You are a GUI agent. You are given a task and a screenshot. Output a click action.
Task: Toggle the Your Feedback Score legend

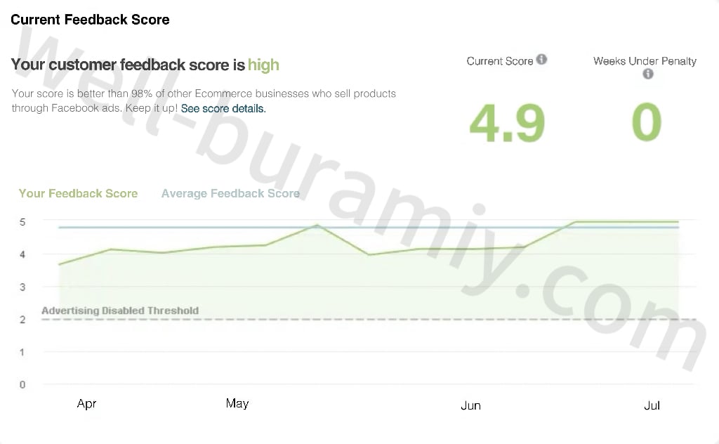coord(78,193)
